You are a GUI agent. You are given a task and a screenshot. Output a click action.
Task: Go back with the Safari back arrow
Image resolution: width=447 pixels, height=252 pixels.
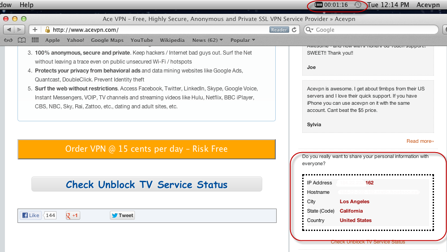pyautogui.click(x=9, y=30)
